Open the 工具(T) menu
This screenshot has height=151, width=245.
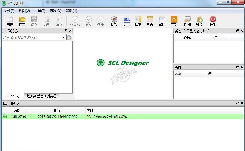(40, 11)
